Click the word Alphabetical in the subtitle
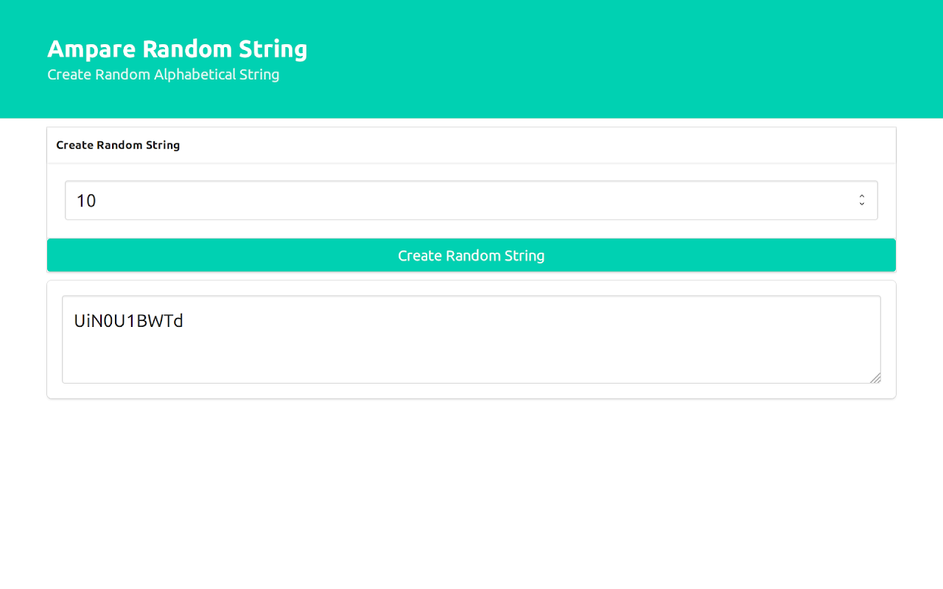This screenshot has height=589, width=943. pyautogui.click(x=194, y=74)
